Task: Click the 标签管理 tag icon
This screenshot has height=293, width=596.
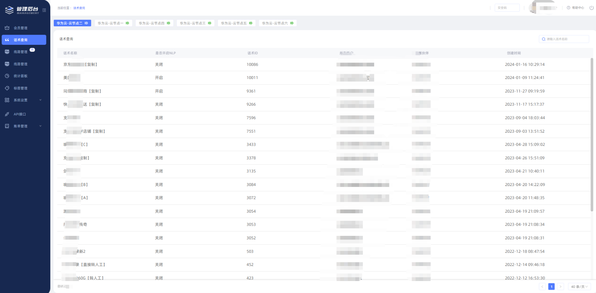Action: [x=7, y=88]
